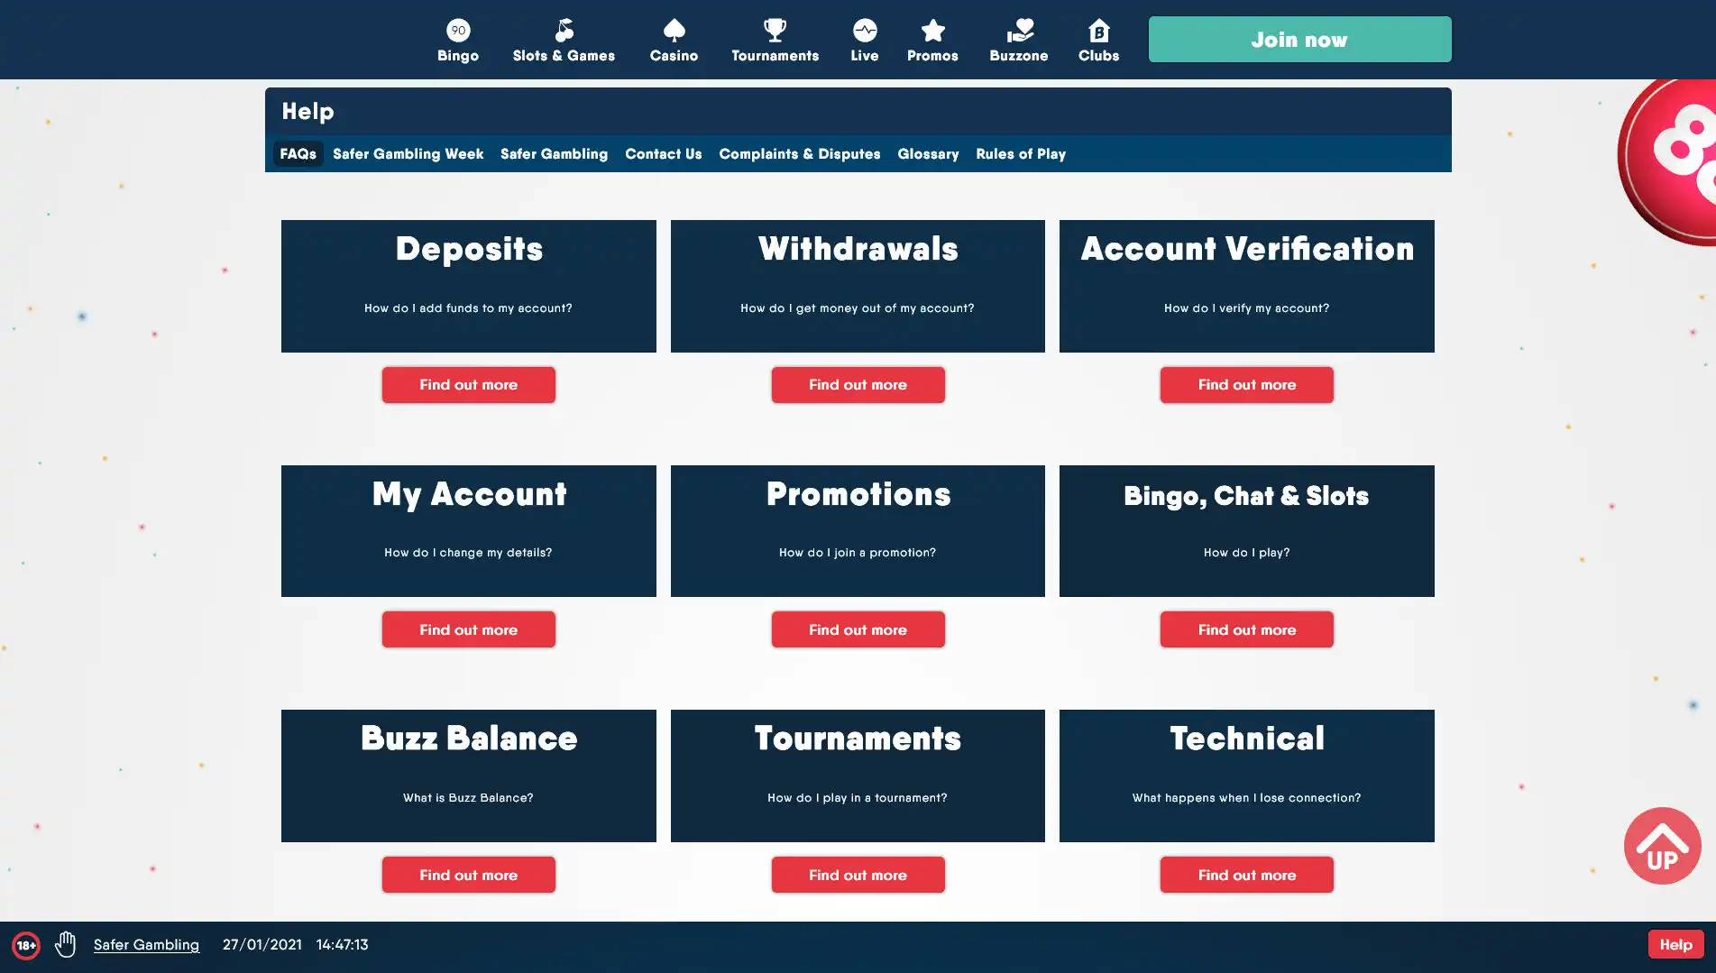The image size is (1716, 973).
Task: Follow the Safer Gambling footer link
Action: pyautogui.click(x=146, y=945)
